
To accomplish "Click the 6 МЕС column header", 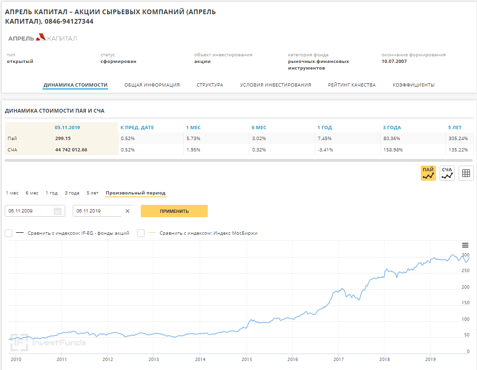I will [259, 128].
